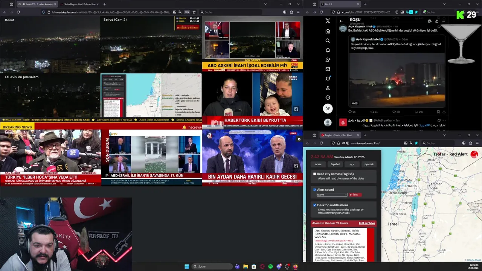Play the Baghdad embassy video in tweet
This screenshot has width=482, height=271.
[x=397, y=80]
